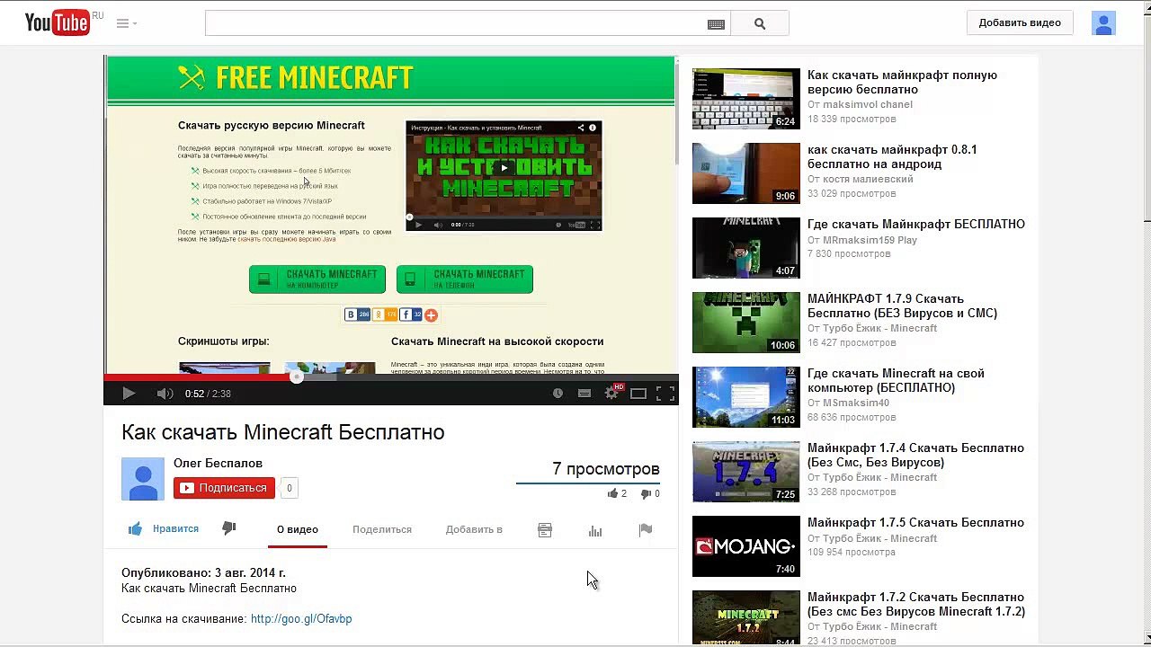Visit the MSmaksim40 channel
Viewport: 1151px width, 647px height.
855,403
